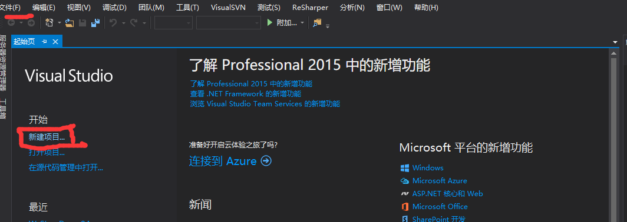
Task: Click the navigate backward arrow icon
Action: coord(11,23)
